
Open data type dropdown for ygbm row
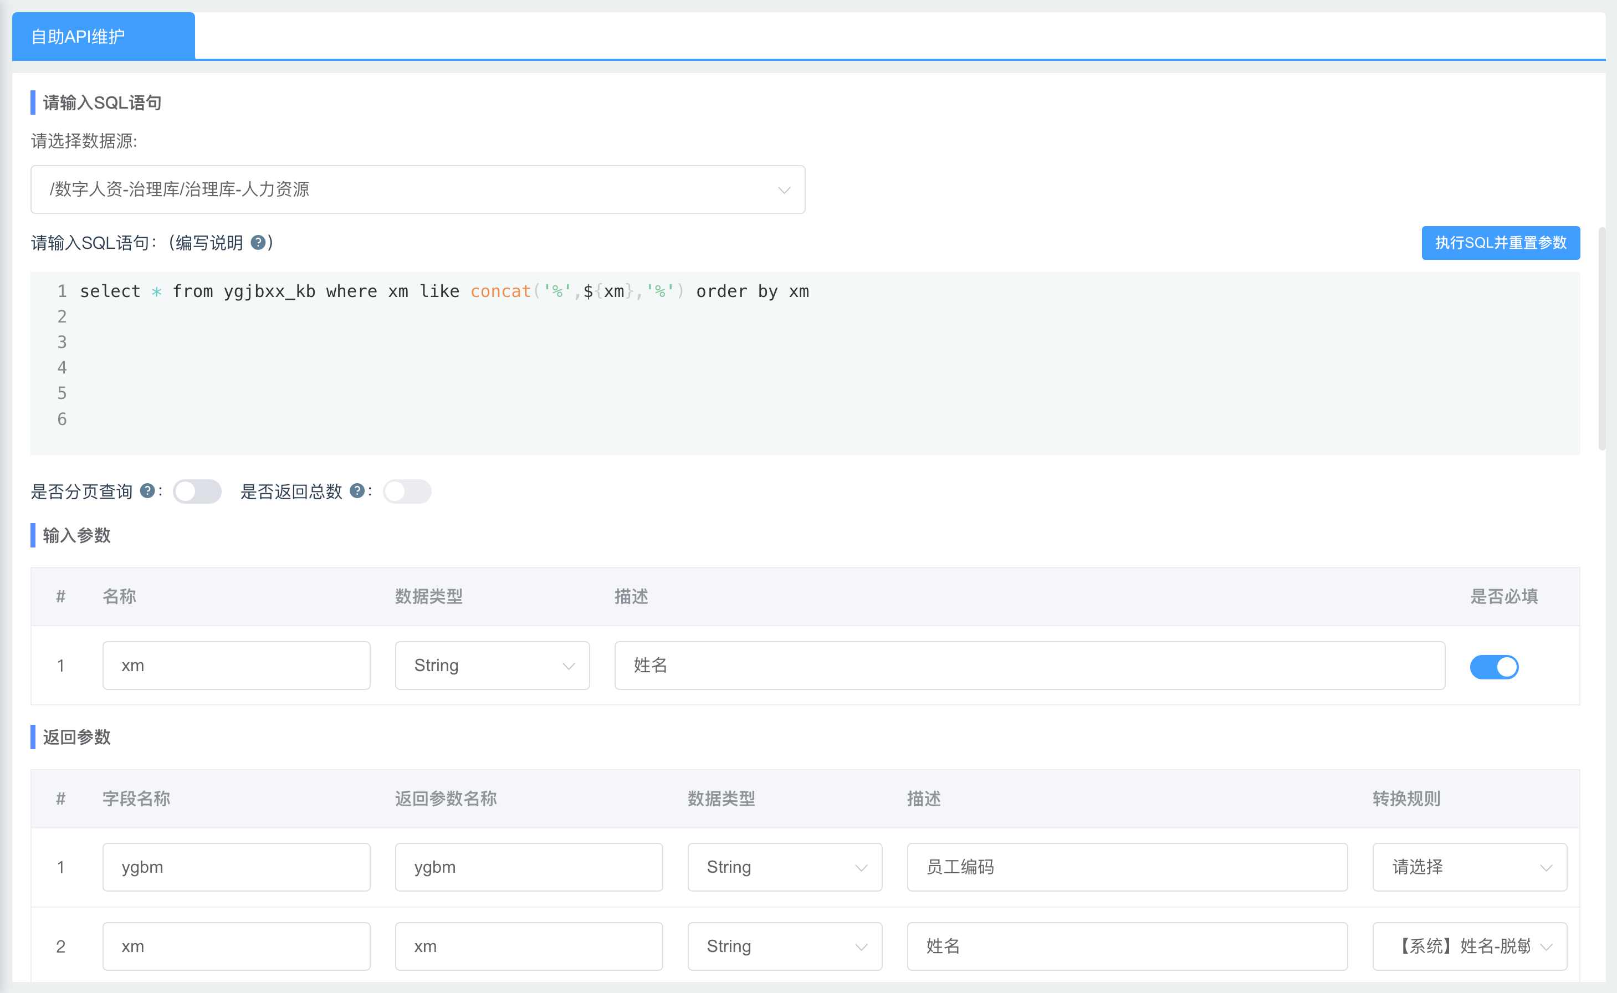(x=785, y=867)
